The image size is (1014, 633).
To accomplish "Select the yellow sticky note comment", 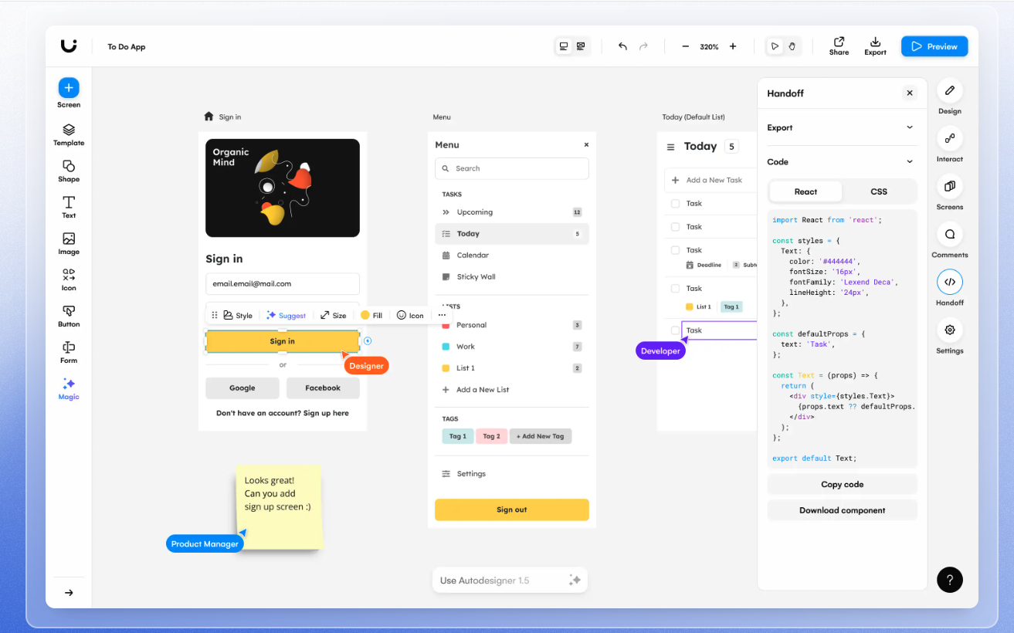I will (279, 506).
